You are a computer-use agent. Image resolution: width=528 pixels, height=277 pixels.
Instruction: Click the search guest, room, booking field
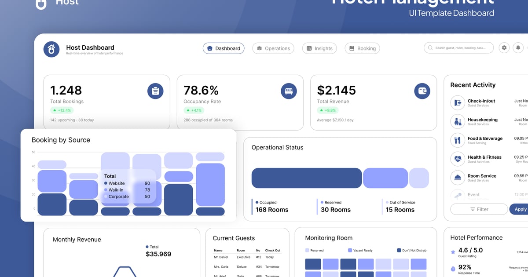(x=460, y=48)
